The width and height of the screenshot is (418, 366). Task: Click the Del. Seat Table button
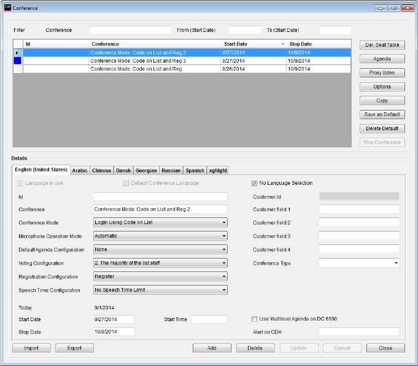382,45
